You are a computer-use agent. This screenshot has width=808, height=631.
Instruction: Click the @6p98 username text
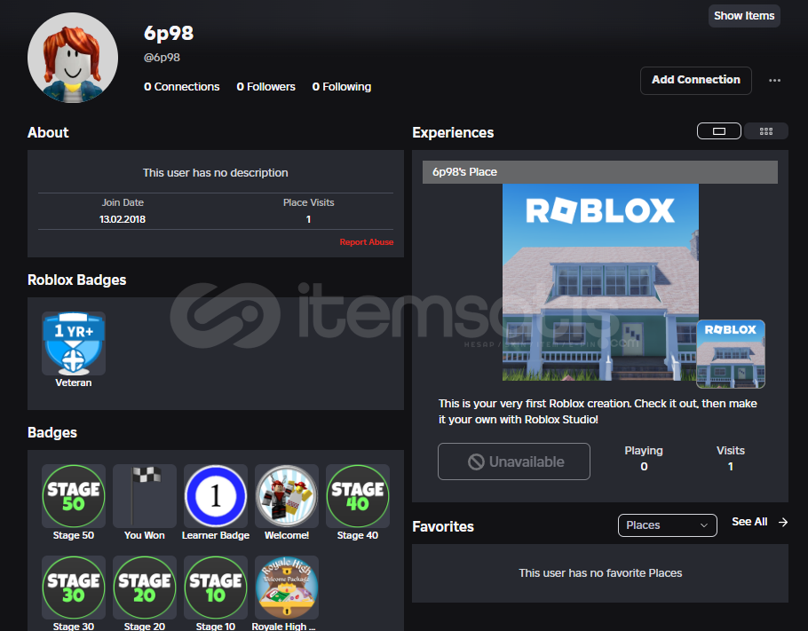point(162,58)
